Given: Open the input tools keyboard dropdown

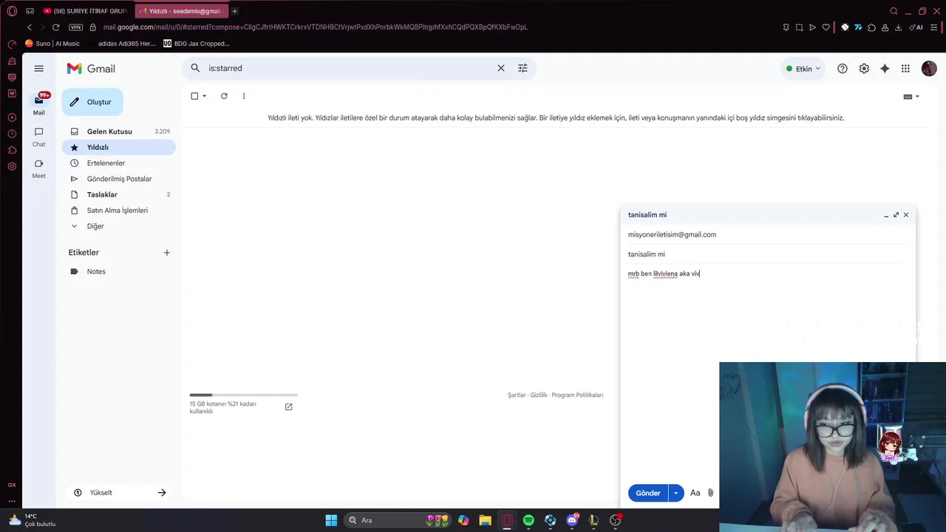Looking at the screenshot, I should [x=912, y=96].
